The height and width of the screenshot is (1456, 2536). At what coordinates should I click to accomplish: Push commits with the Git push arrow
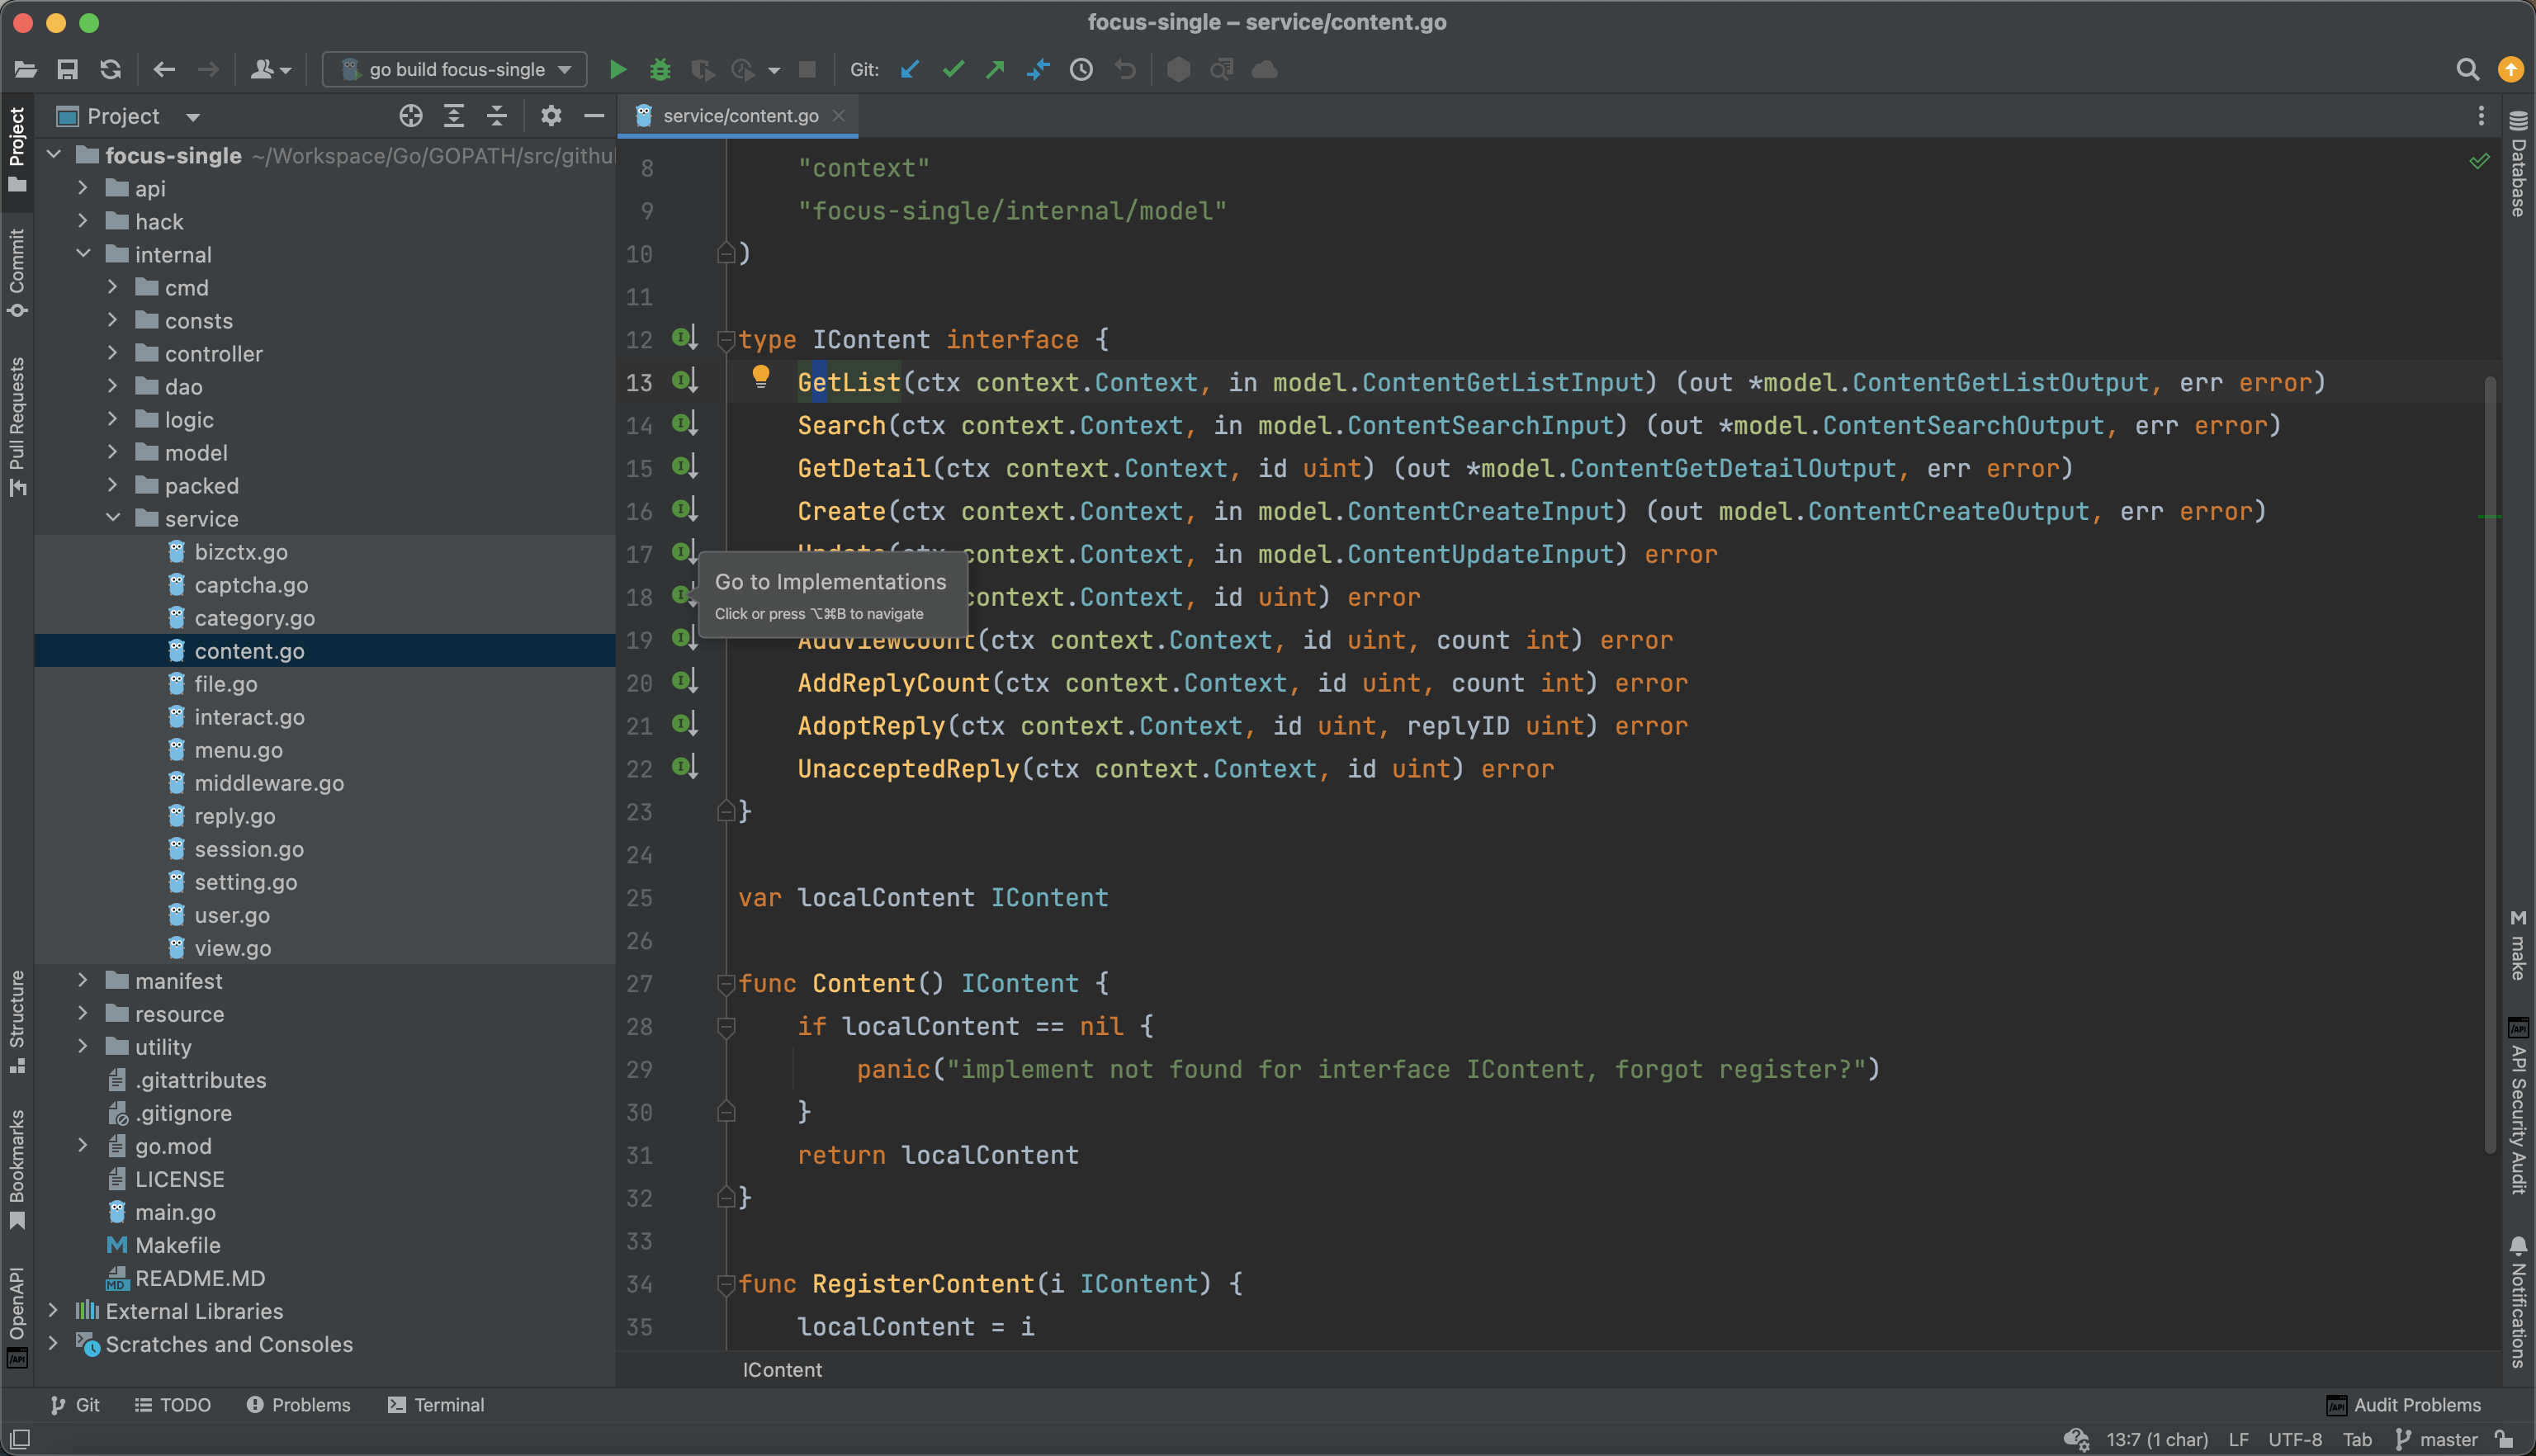(x=995, y=69)
